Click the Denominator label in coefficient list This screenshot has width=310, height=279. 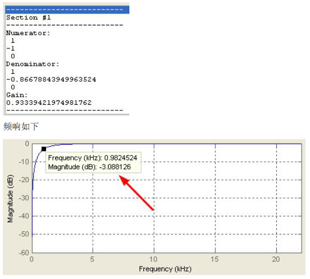pyautogui.click(x=33, y=64)
